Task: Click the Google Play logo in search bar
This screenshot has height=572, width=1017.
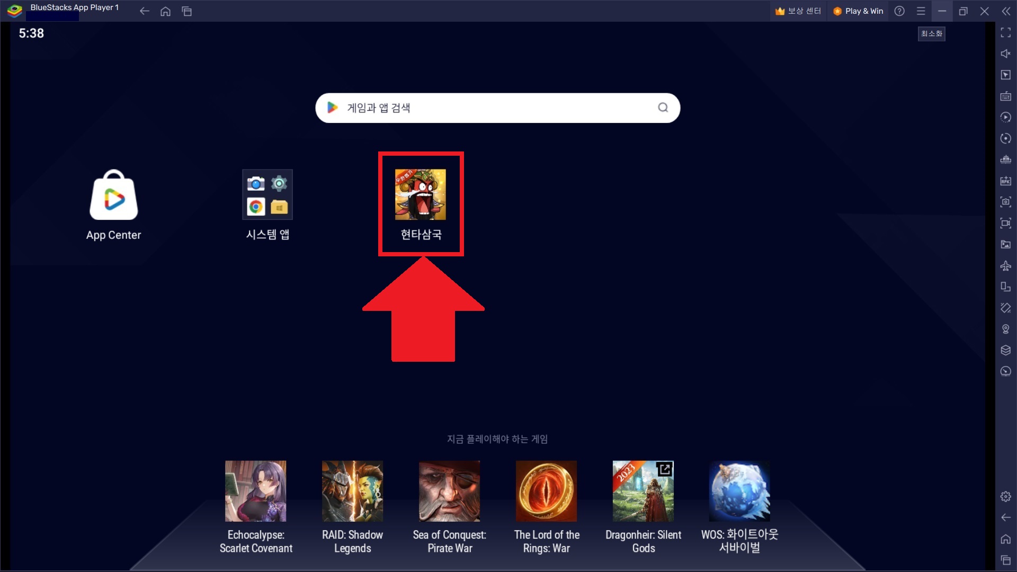Action: tap(332, 108)
